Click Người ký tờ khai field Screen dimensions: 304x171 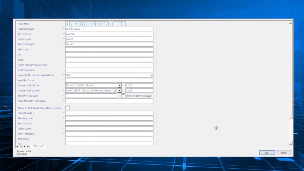point(109,80)
